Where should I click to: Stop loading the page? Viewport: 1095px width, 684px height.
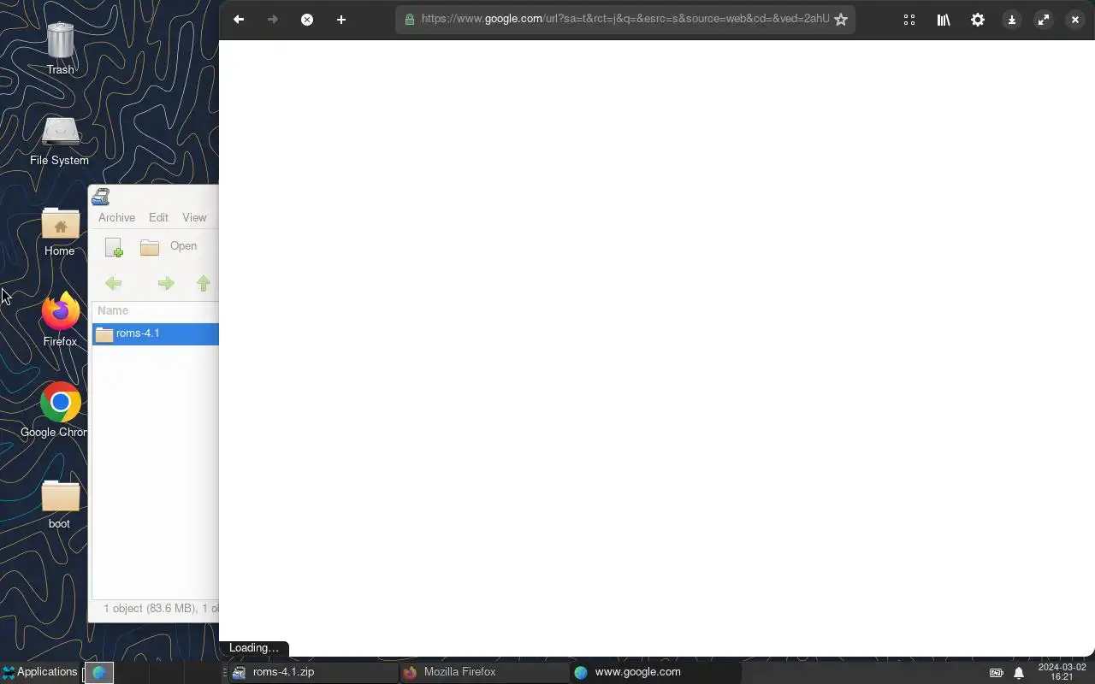pos(307,20)
